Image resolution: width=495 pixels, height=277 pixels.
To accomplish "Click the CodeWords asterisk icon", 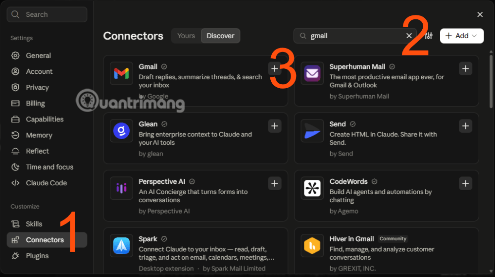I will pos(312,188).
